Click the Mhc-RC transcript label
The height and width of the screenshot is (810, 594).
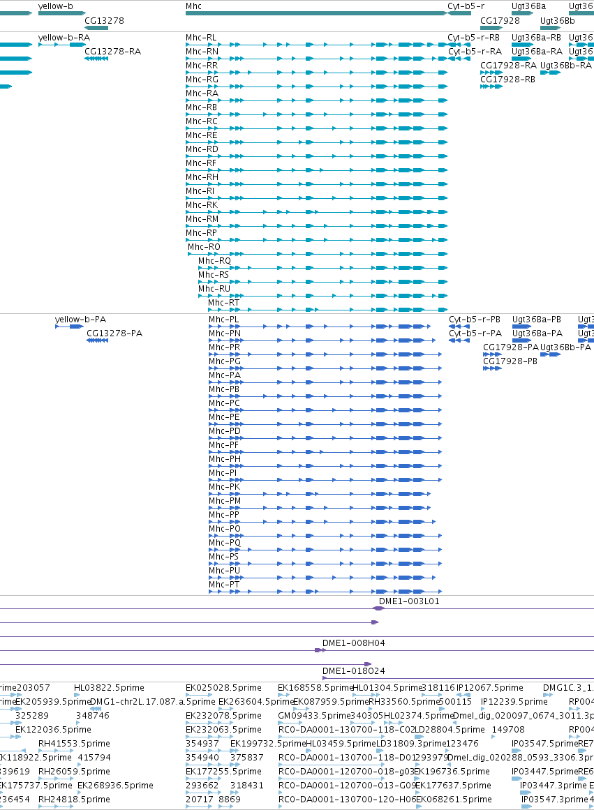pyautogui.click(x=202, y=121)
